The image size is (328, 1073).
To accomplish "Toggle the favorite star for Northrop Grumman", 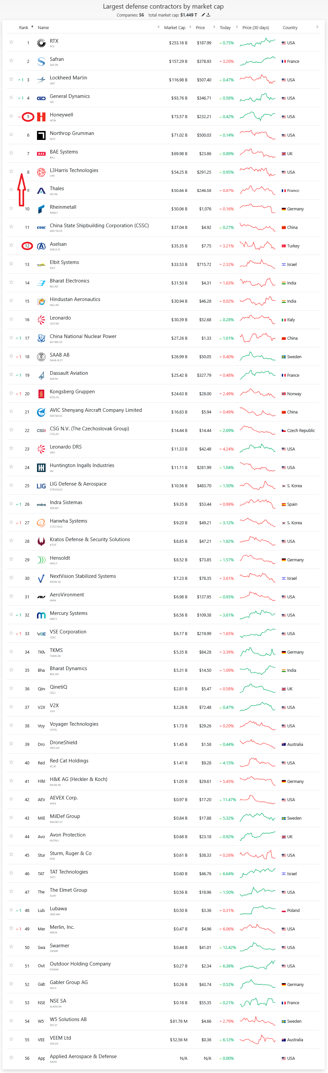I will click(11, 135).
